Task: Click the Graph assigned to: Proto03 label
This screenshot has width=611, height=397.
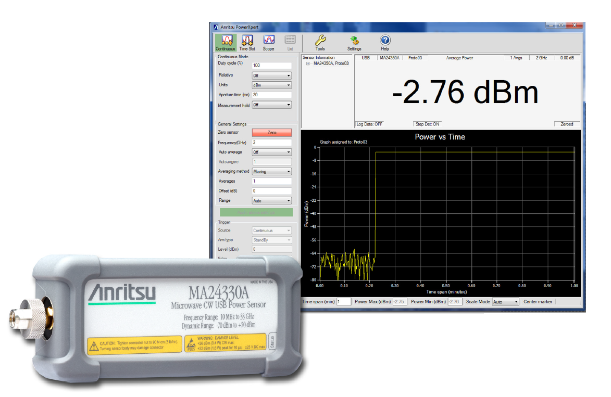Action: tap(343, 142)
